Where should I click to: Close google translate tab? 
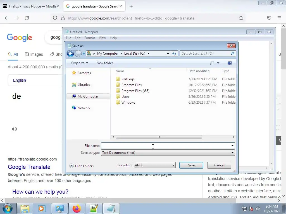coord(121,6)
